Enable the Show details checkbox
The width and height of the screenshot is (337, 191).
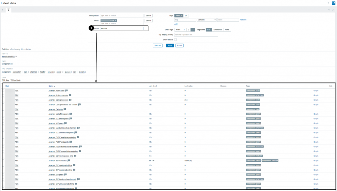(175, 40)
